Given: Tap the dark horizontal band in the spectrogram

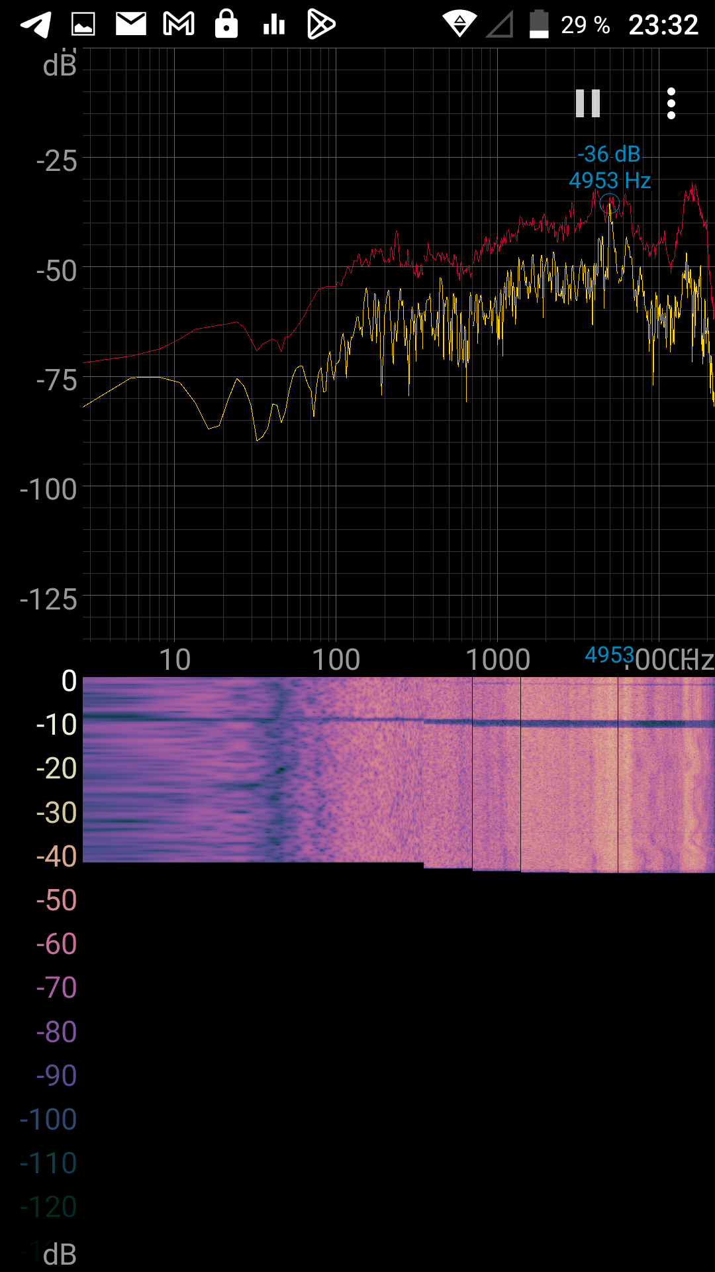Looking at the screenshot, I should 569,723.
